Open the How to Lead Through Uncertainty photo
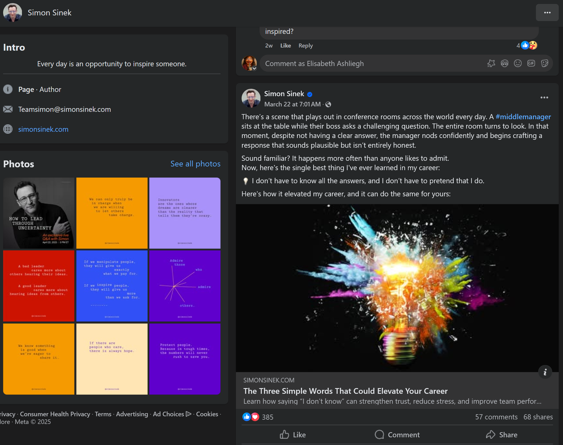 pos(39,213)
